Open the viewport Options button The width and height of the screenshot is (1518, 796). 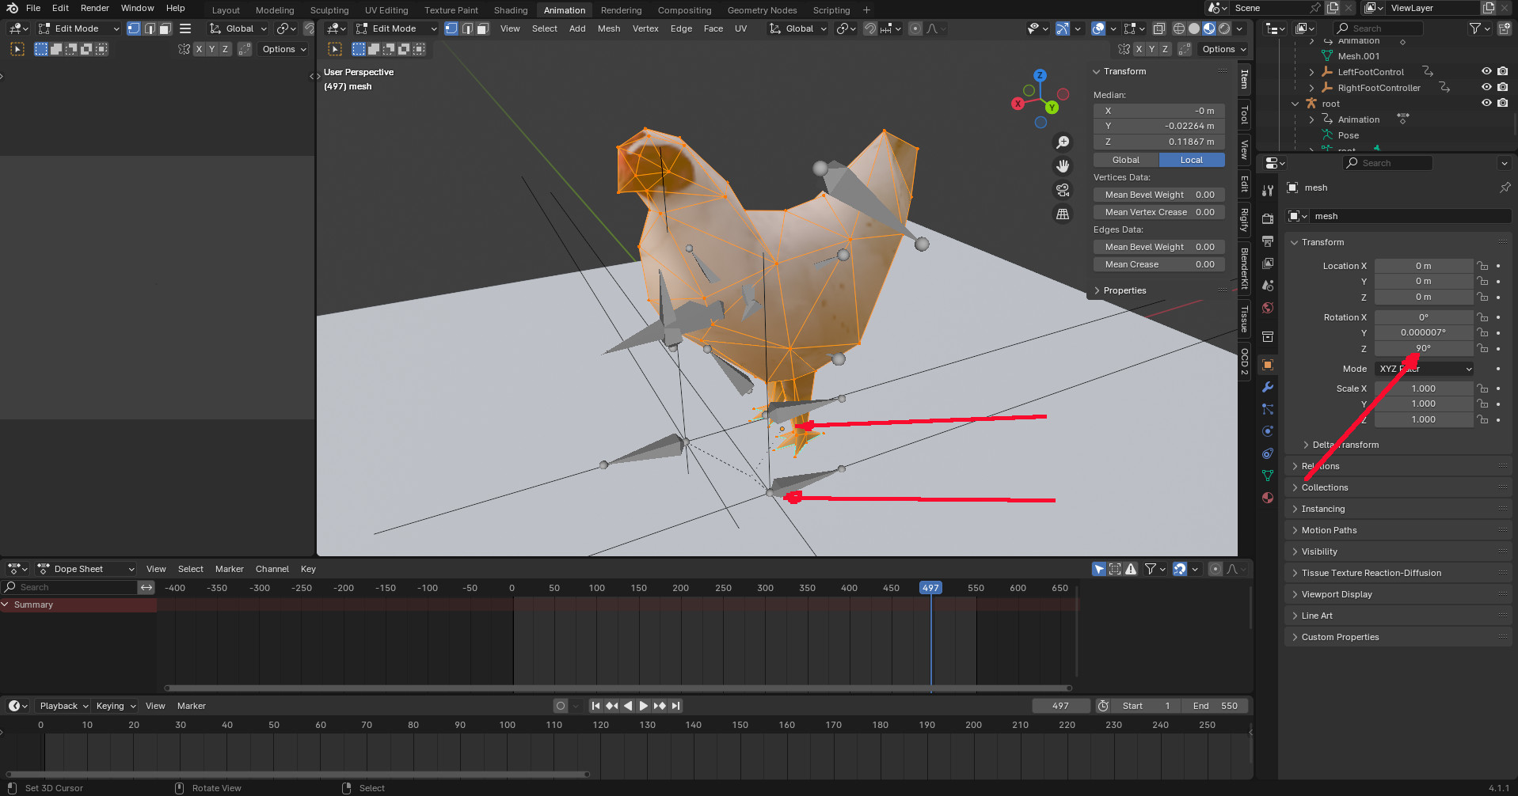click(x=1223, y=49)
